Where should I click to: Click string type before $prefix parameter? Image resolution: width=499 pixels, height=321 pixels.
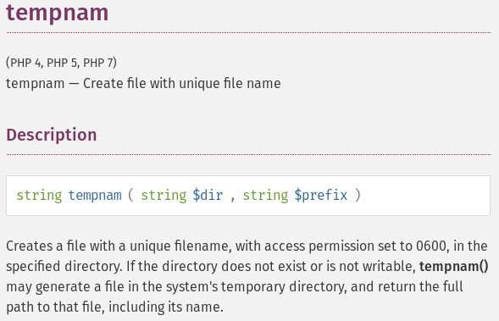coord(266,196)
